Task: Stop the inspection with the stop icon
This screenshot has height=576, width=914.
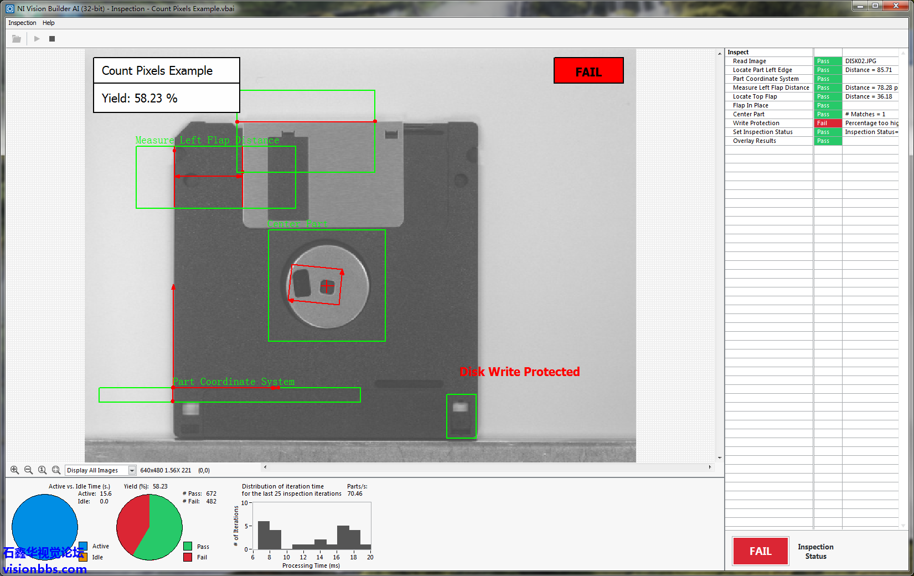Action: pyautogui.click(x=52, y=39)
